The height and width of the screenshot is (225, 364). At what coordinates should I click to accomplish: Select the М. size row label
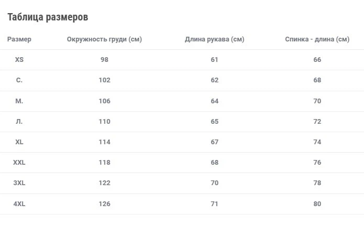[19, 101]
